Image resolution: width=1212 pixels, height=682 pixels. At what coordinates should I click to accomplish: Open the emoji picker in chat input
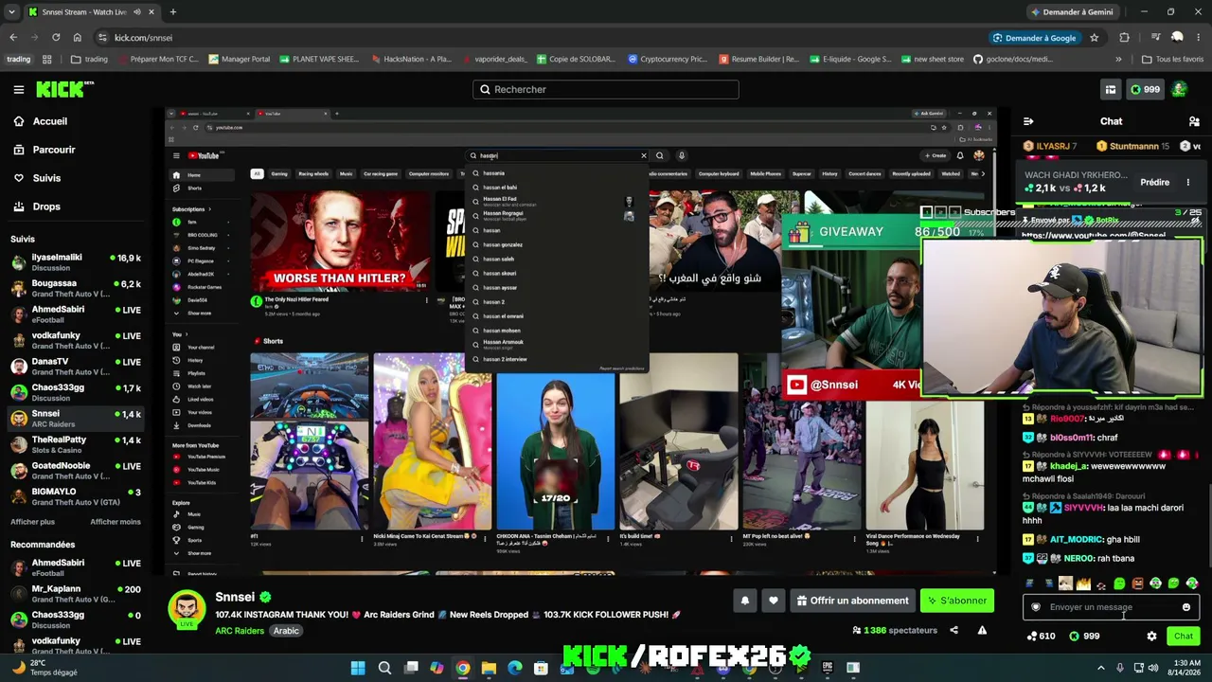(x=1186, y=607)
